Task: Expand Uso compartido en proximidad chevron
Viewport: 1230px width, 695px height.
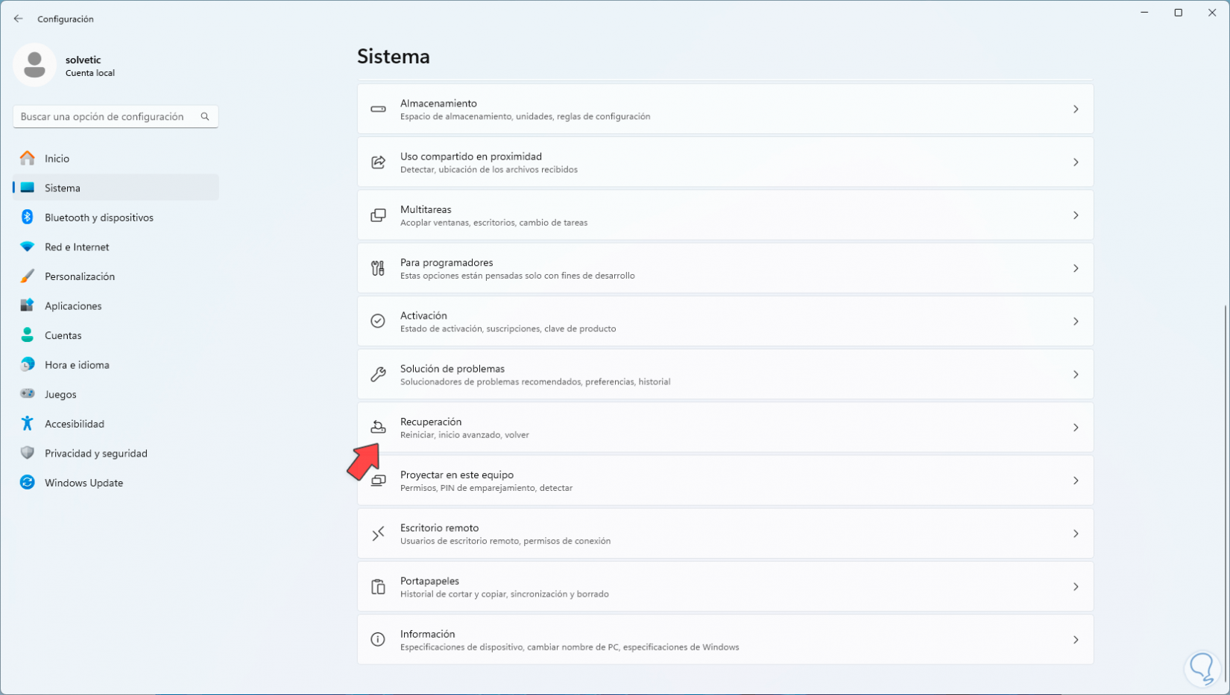Action: tap(1076, 162)
